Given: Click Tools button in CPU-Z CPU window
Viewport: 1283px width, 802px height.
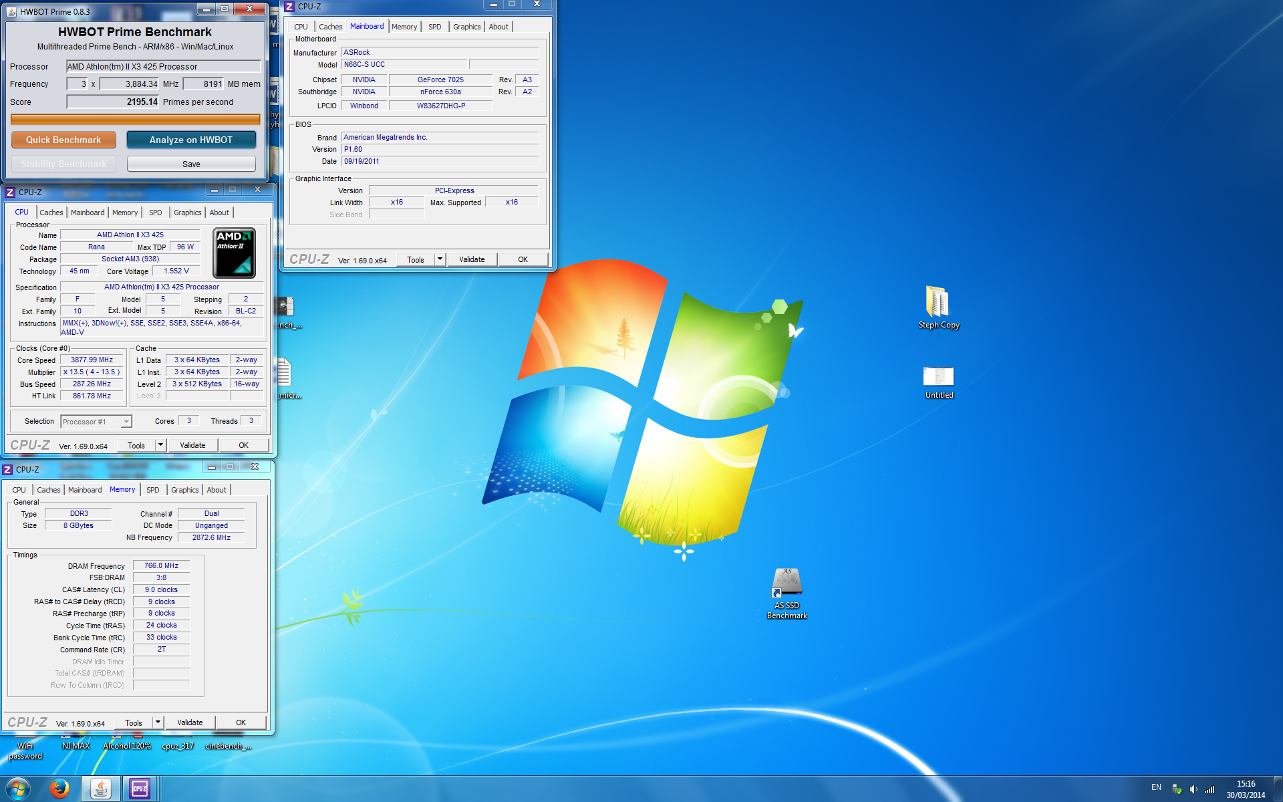Looking at the screenshot, I should [136, 445].
